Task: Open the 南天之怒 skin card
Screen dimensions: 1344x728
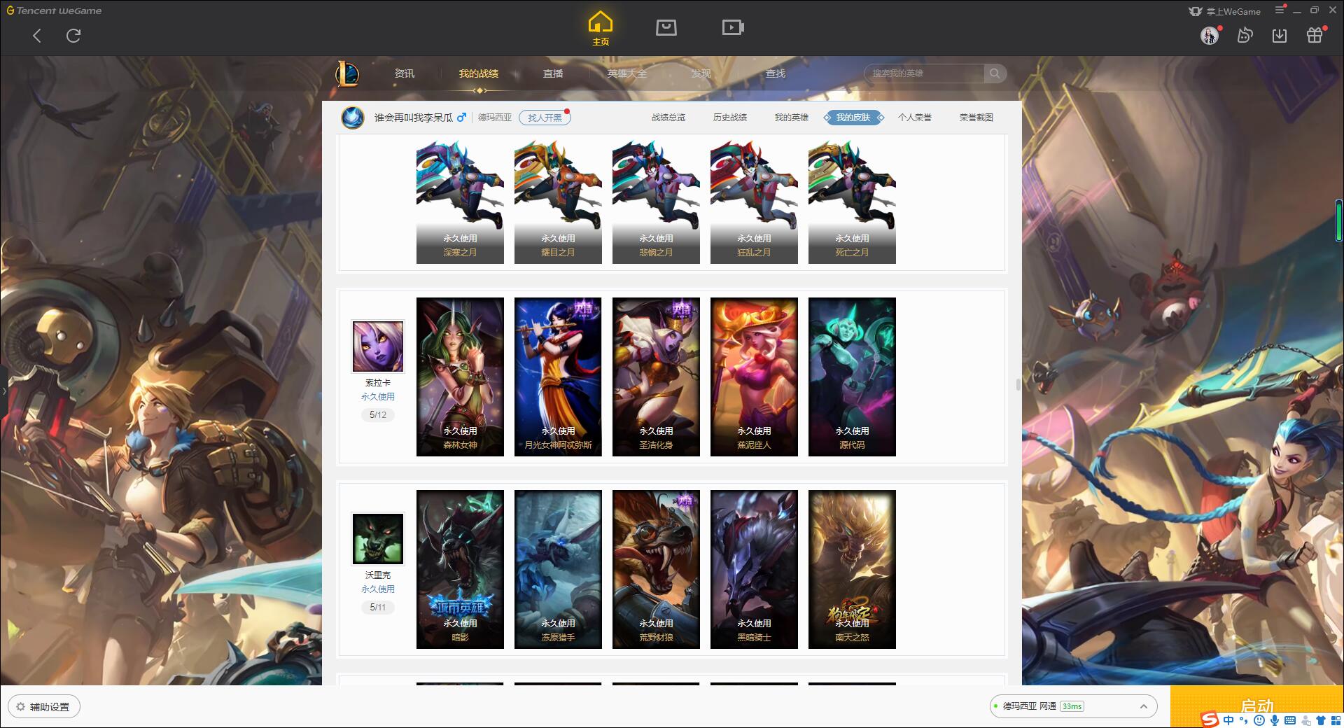Action: click(x=852, y=569)
